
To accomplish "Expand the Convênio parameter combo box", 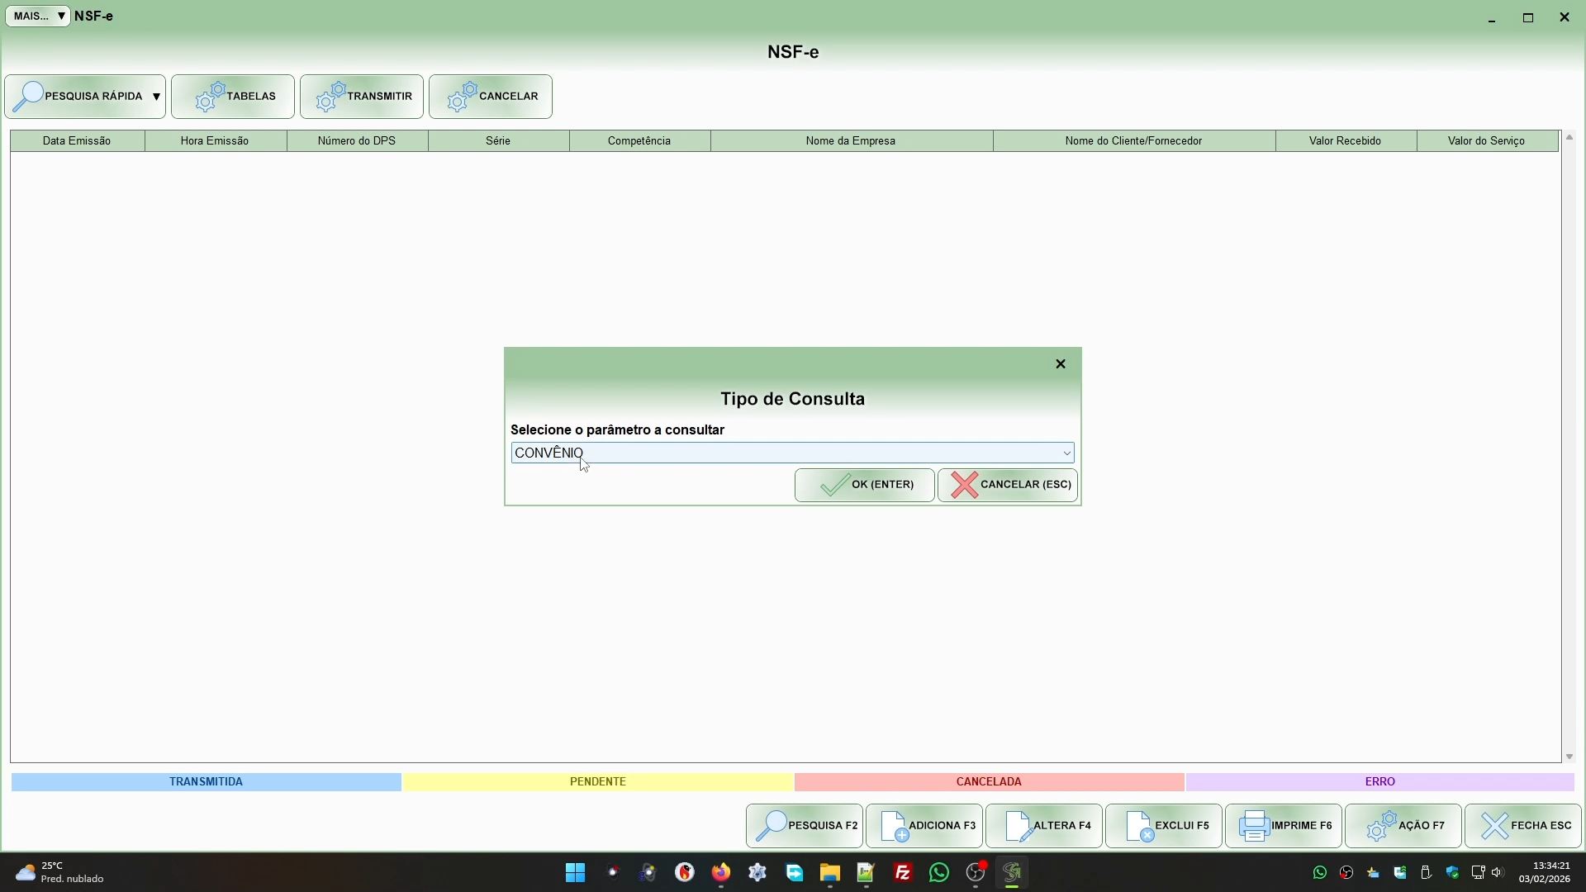I will [x=1066, y=453].
